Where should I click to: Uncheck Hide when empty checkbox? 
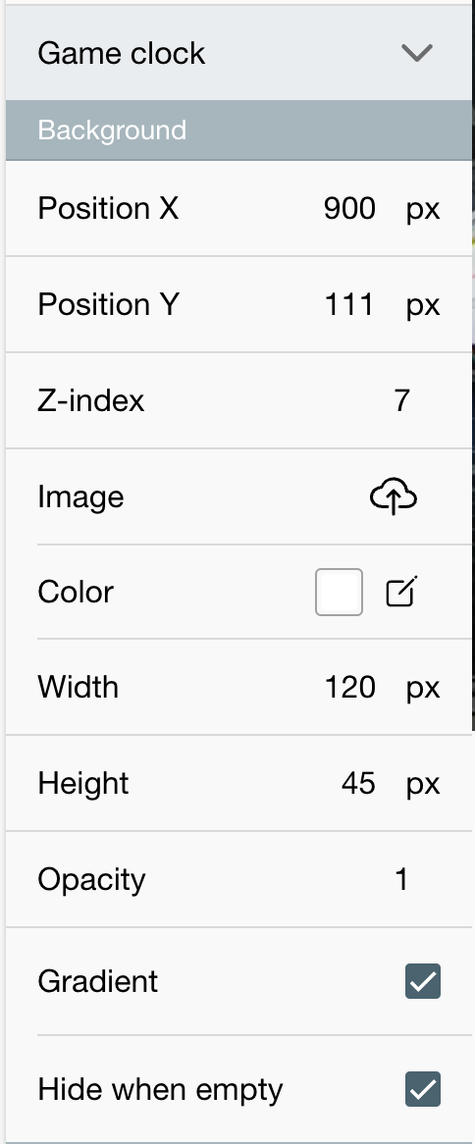coord(423,1088)
